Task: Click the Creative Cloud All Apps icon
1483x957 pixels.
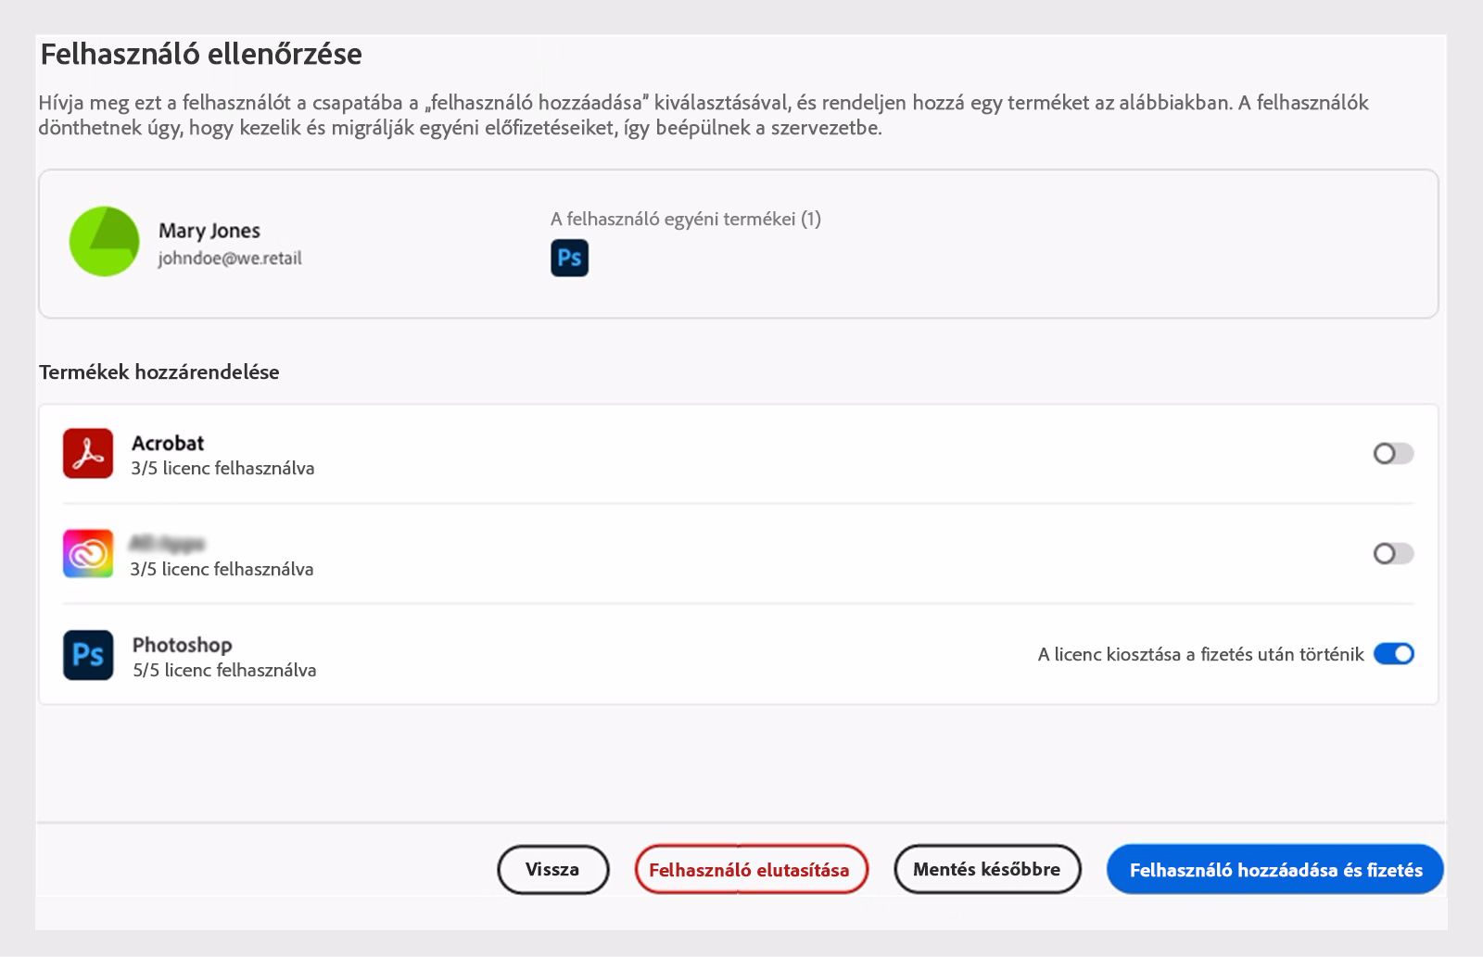Action: tap(88, 553)
